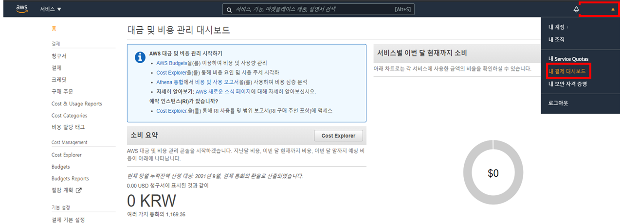This screenshot has width=620, height=223.
Task: Open the notifications bell icon
Action: pos(576,9)
